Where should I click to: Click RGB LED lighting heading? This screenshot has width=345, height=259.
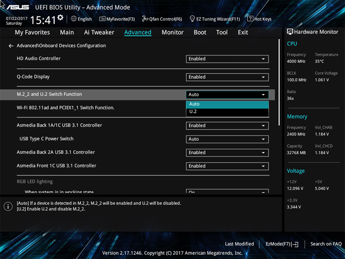tap(35, 182)
